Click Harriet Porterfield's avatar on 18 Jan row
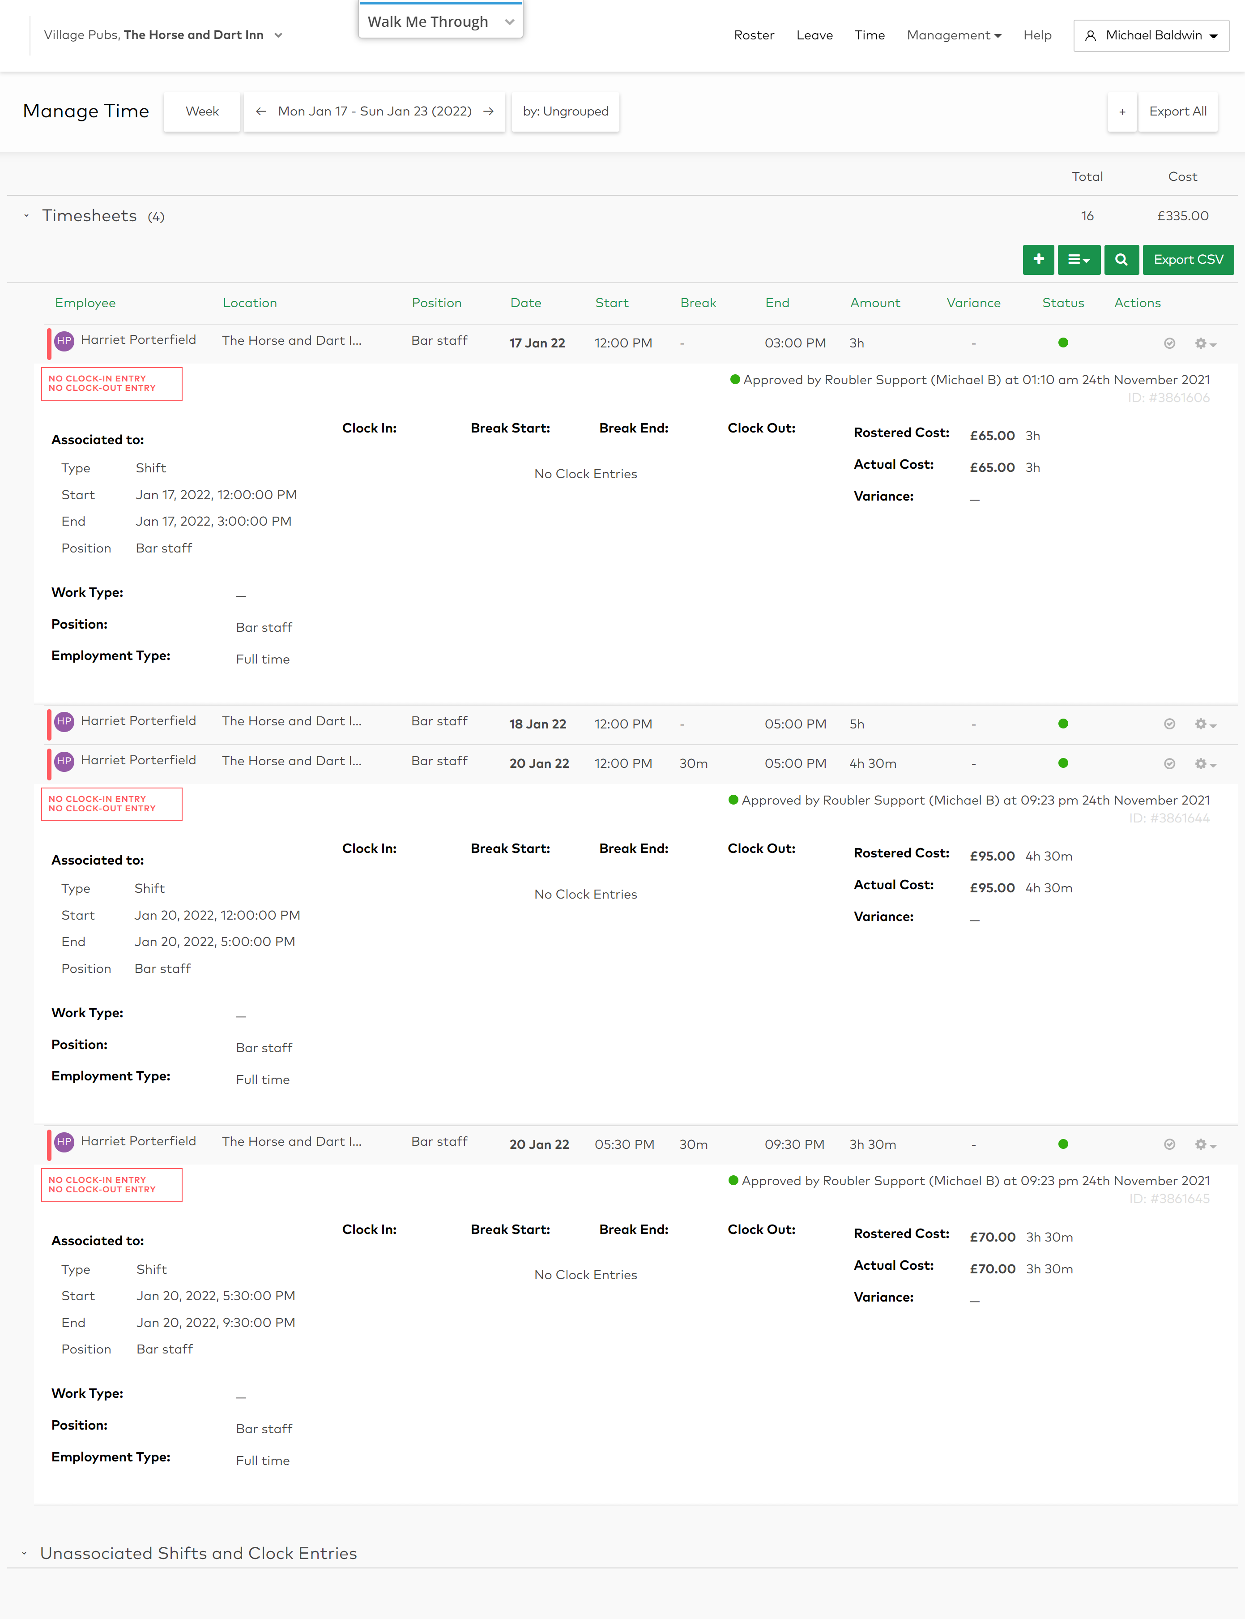This screenshot has width=1245, height=1619. tap(64, 721)
